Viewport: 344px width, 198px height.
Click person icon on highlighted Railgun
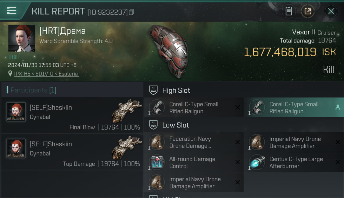click(338, 107)
